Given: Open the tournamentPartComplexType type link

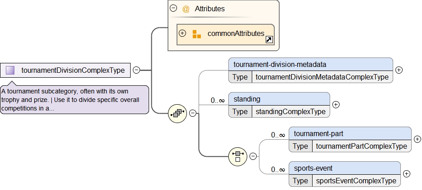Looking at the screenshot, I should click(x=361, y=146).
